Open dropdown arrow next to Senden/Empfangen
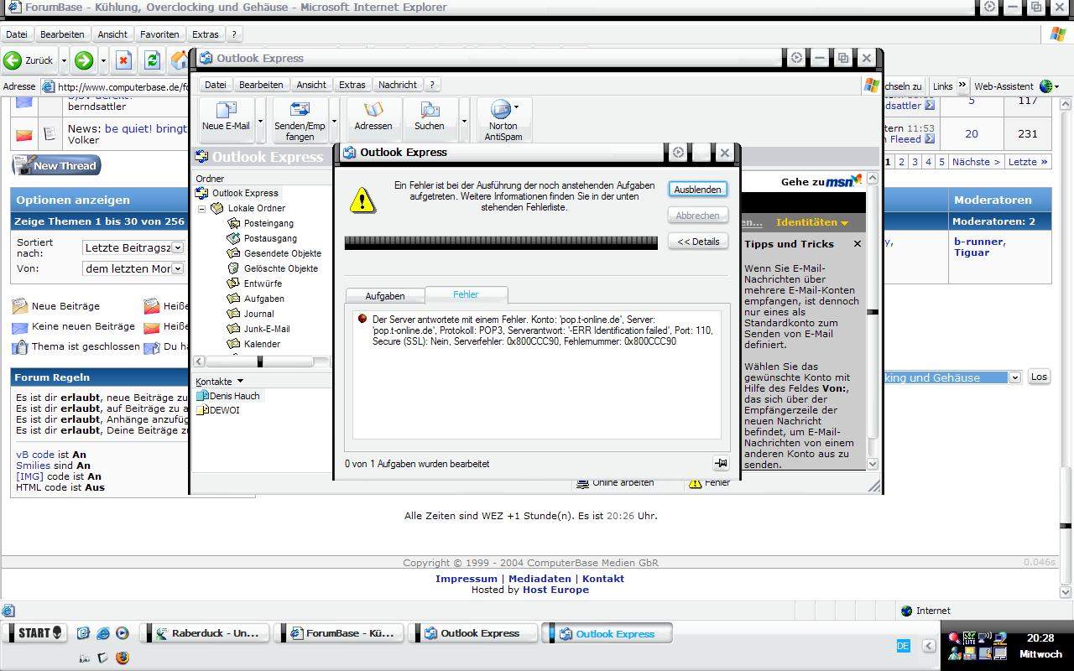This screenshot has width=1074, height=671. [334, 121]
